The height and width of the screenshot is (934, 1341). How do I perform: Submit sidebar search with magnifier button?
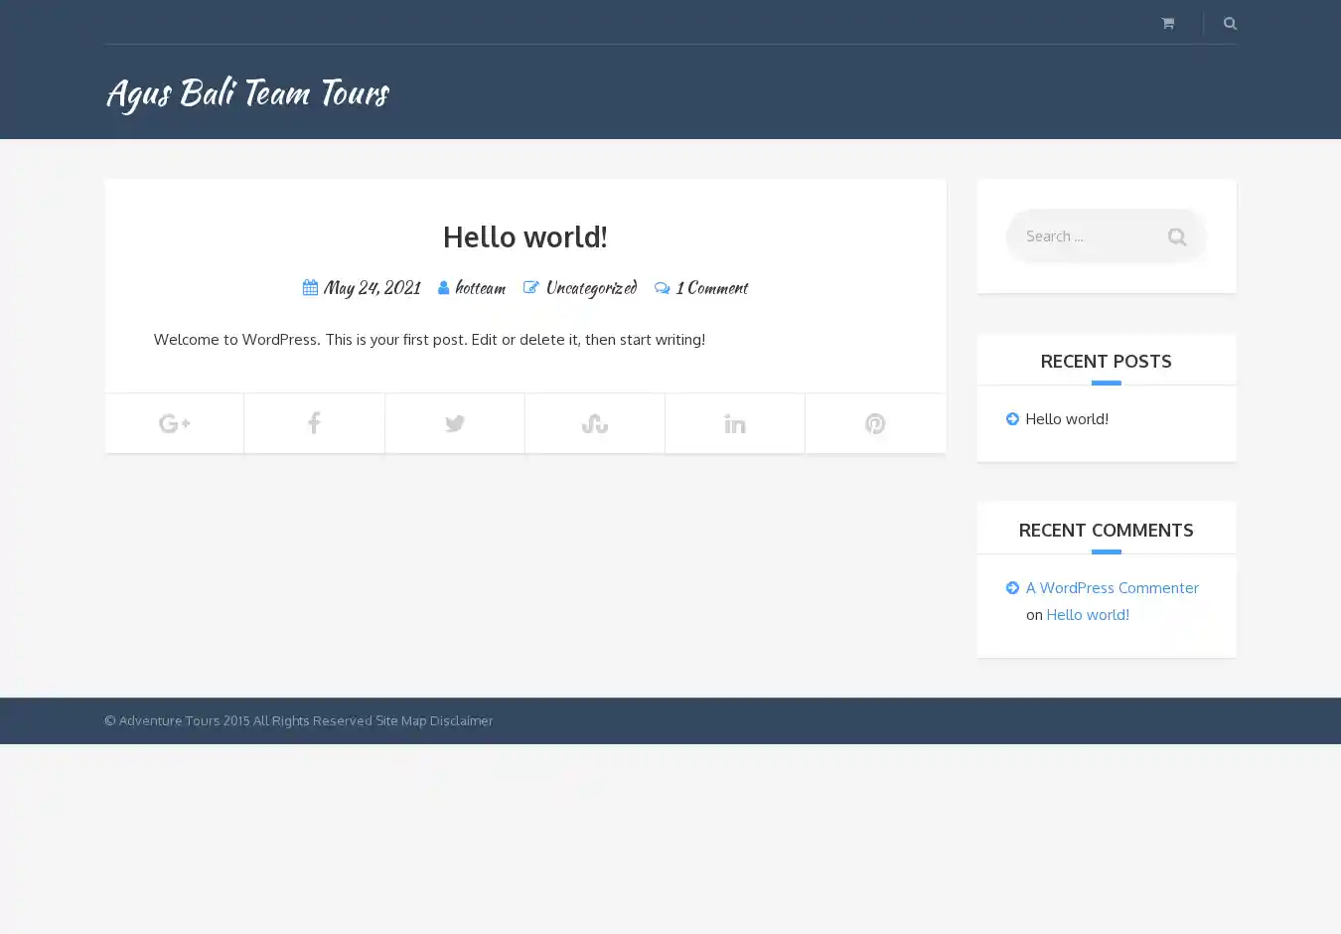coord(1176,236)
